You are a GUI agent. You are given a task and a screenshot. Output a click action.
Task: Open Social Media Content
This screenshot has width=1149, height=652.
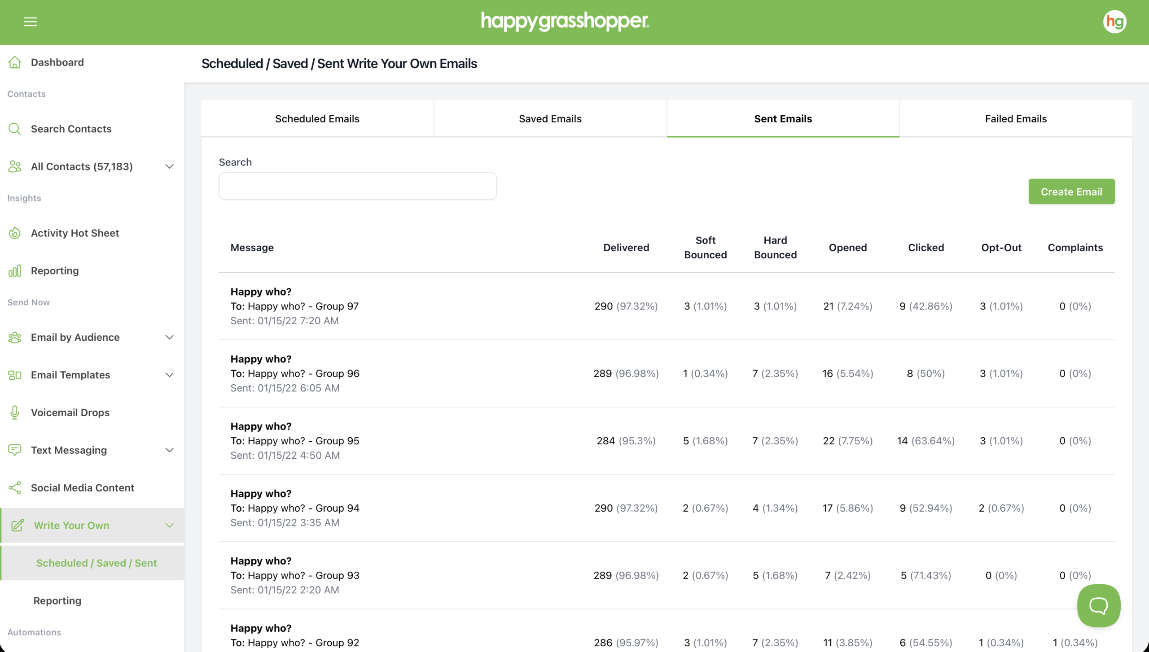click(x=83, y=487)
